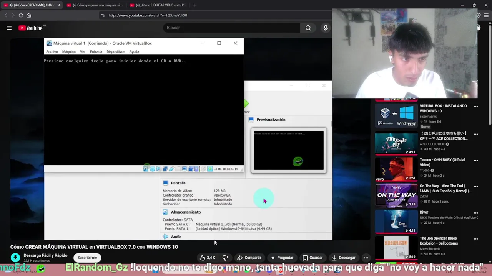
Task: Click the browser URL address field
Action: (x=215, y=15)
